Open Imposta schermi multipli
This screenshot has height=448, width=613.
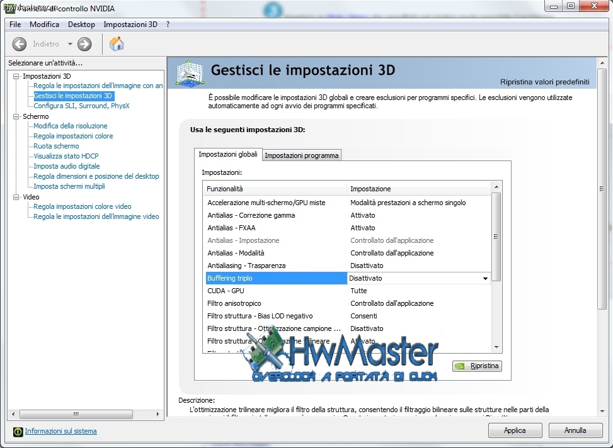(x=69, y=186)
